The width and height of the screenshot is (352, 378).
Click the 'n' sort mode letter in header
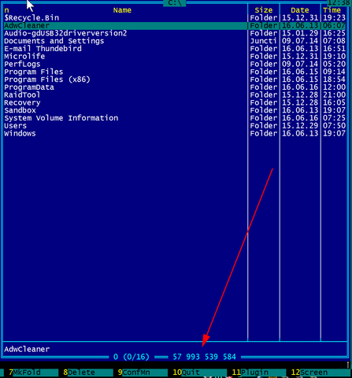(x=6, y=10)
